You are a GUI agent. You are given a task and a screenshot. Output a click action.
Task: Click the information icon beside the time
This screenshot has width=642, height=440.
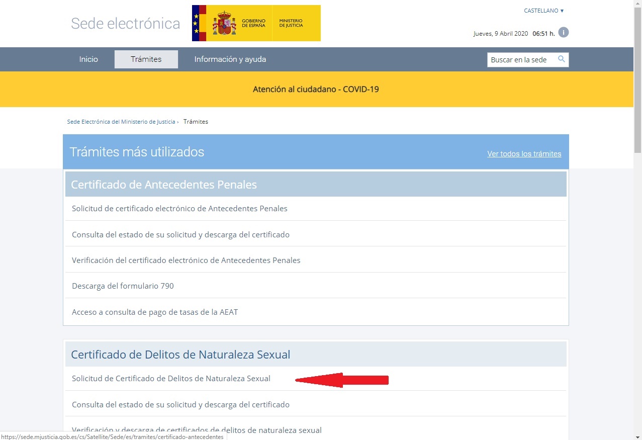tap(564, 33)
